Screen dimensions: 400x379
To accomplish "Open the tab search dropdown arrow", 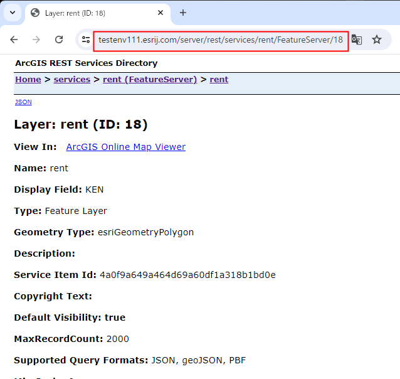I will pos(13,13).
